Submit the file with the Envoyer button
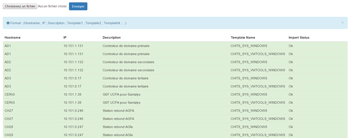 [x=78, y=6]
